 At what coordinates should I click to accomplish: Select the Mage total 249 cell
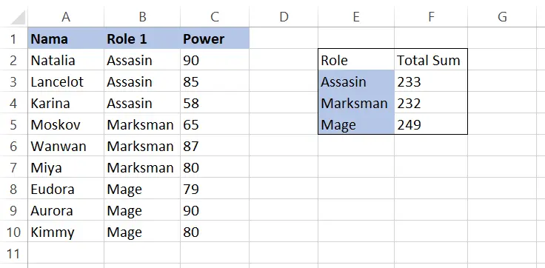[x=431, y=124]
